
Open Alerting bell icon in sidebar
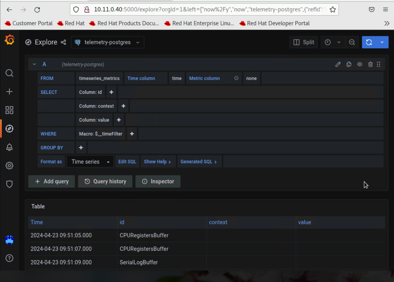click(x=9, y=147)
